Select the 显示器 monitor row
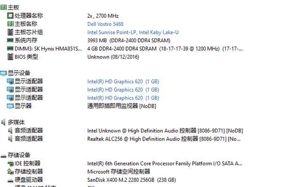Image resolution: width=301 pixels, height=187 pixels. pyautogui.click(x=81, y=106)
